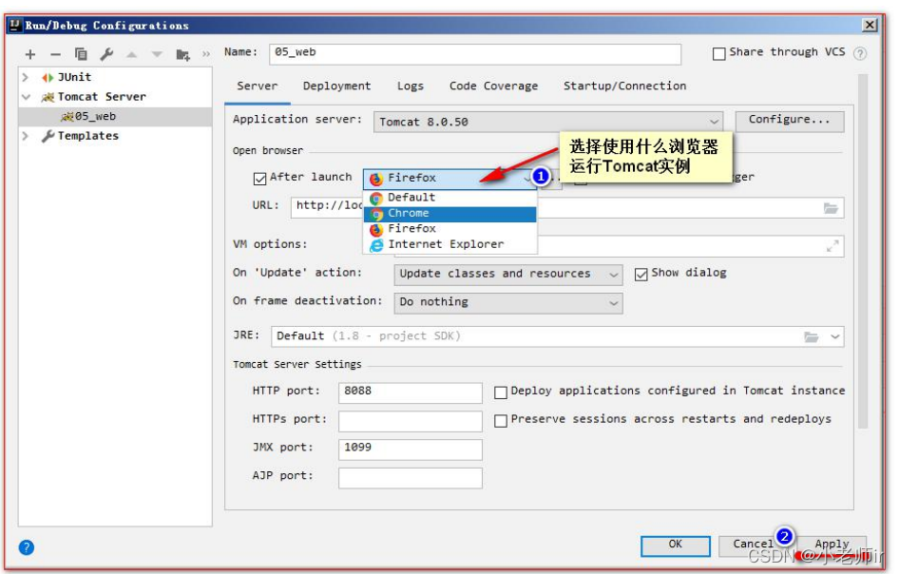
Task: Open JRE dropdown arrow
Action: tap(835, 336)
